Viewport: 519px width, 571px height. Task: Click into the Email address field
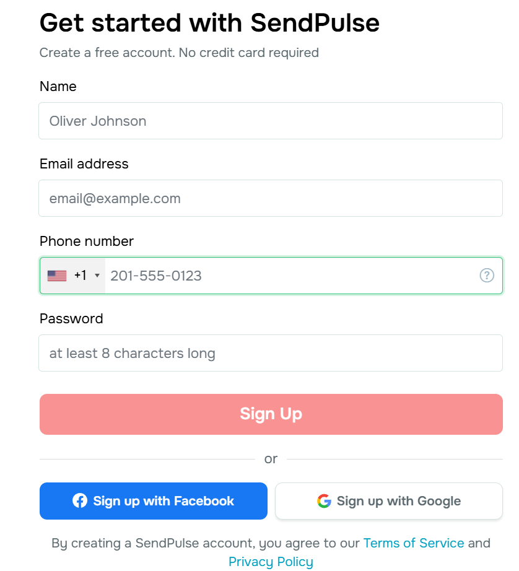(x=271, y=198)
